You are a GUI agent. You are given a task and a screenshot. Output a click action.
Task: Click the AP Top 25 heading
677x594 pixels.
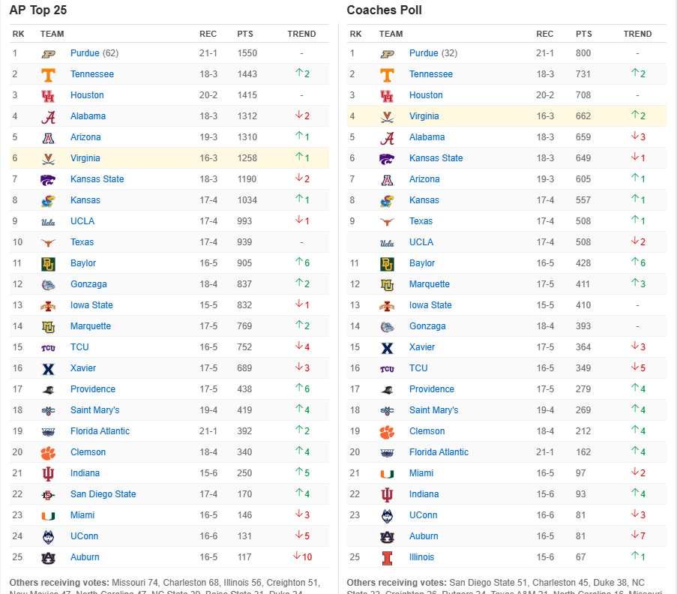(x=38, y=10)
